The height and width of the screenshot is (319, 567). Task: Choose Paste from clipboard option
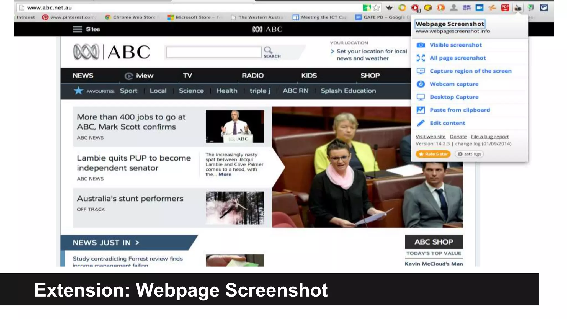tap(460, 110)
